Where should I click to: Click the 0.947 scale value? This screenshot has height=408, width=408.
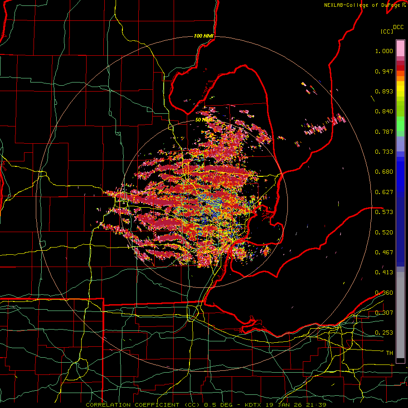[384, 71]
